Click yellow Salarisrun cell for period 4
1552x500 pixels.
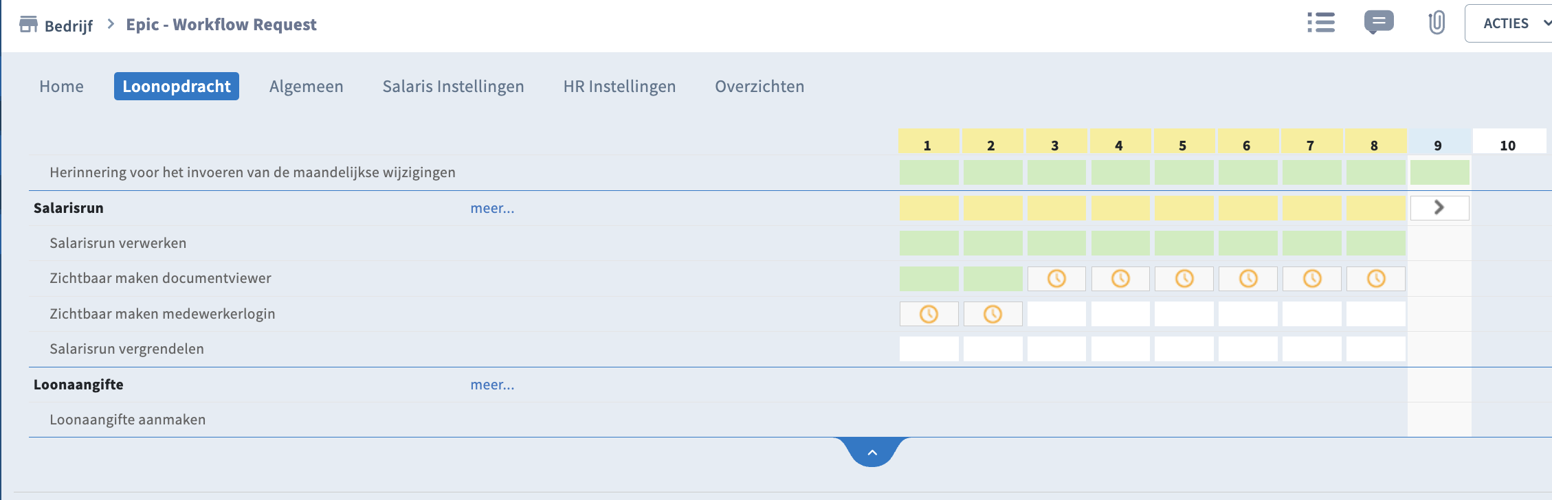pyautogui.click(x=1120, y=208)
